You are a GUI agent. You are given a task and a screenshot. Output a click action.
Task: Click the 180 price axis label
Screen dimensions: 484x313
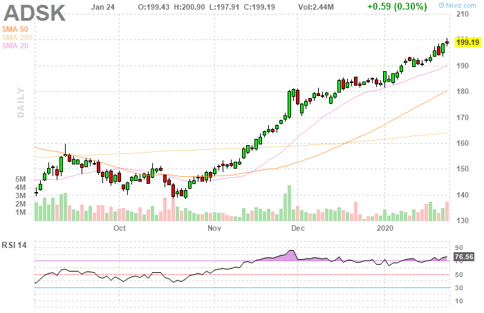pos(463,92)
